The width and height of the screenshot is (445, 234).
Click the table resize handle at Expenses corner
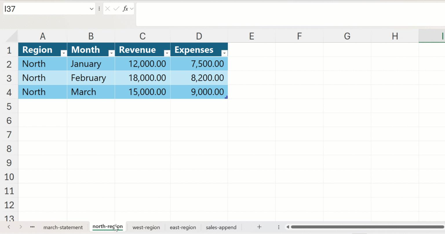tap(226, 97)
